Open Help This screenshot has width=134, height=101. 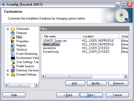pyautogui.click(x=14, y=95)
